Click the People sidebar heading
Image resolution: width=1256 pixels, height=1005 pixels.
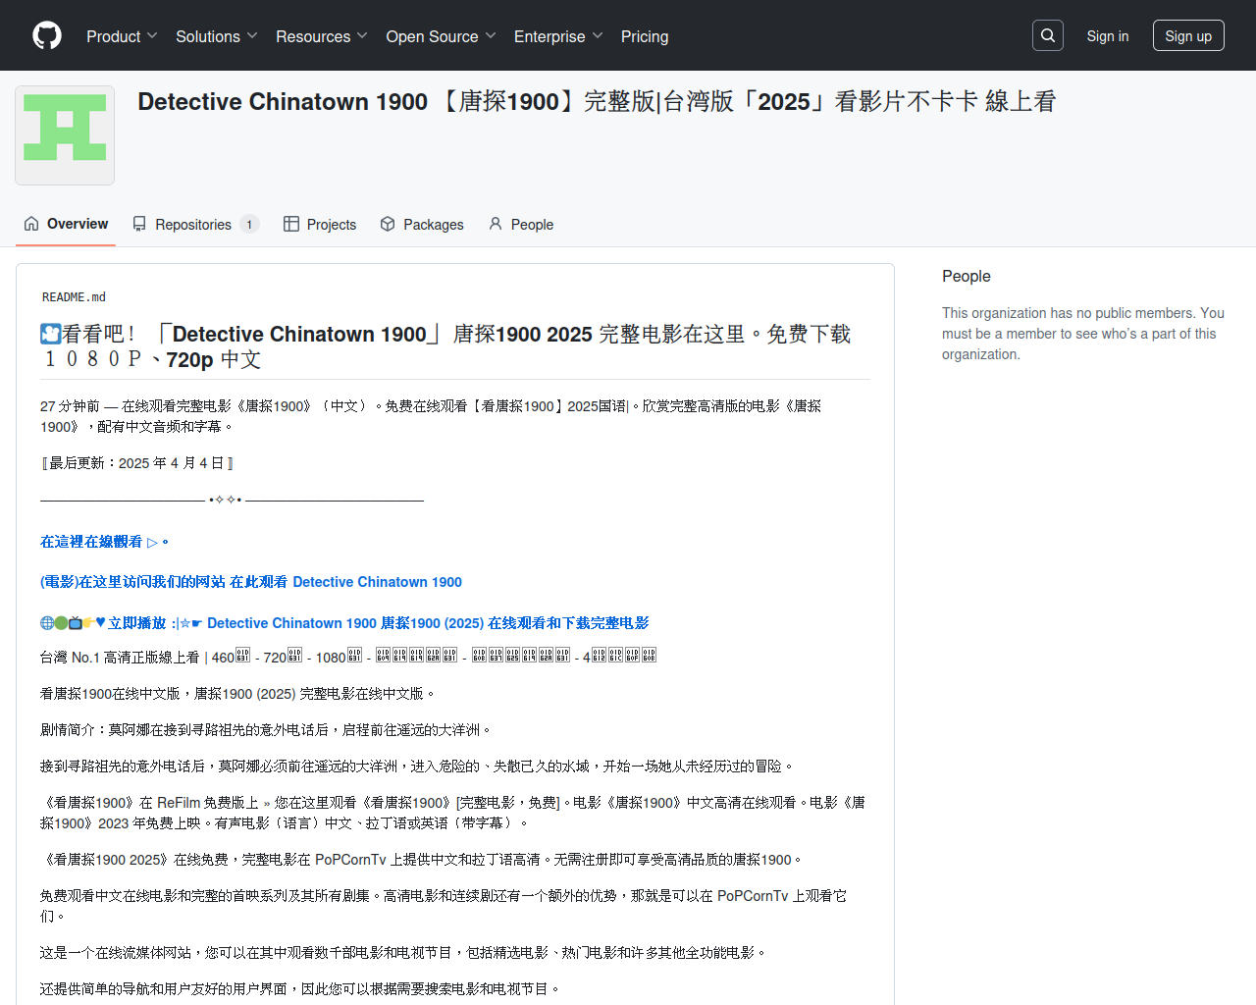(967, 276)
